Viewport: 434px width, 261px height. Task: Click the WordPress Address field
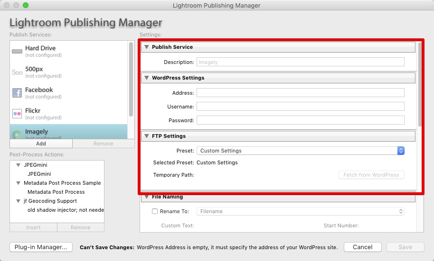[300, 92]
